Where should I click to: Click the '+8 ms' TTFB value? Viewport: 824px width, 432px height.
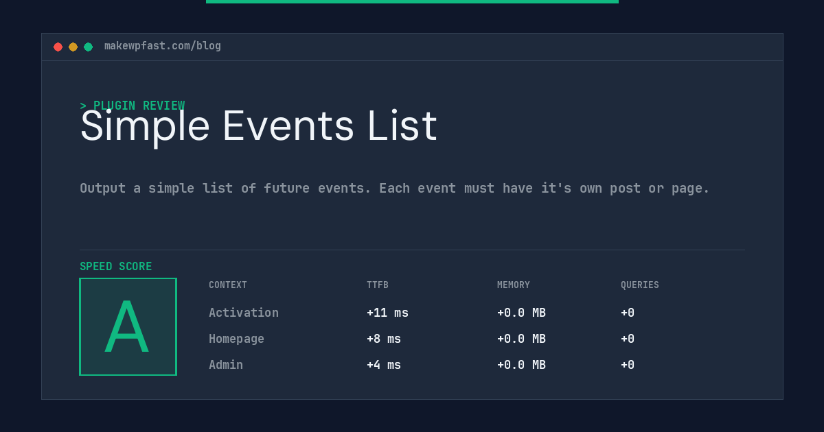[384, 339]
